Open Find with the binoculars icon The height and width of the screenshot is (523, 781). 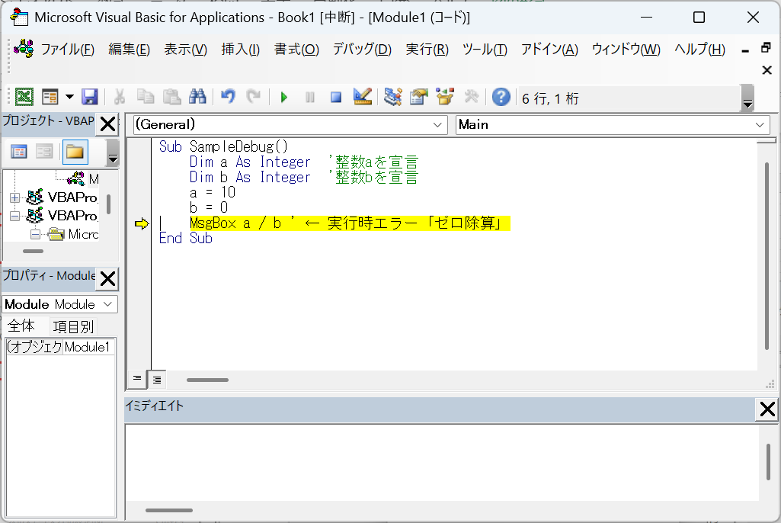pyautogui.click(x=198, y=97)
